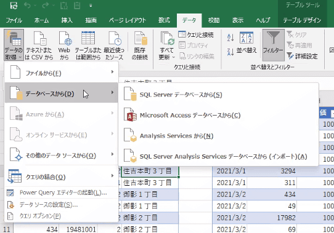Expand オンライン サービスから submenu

(61, 135)
